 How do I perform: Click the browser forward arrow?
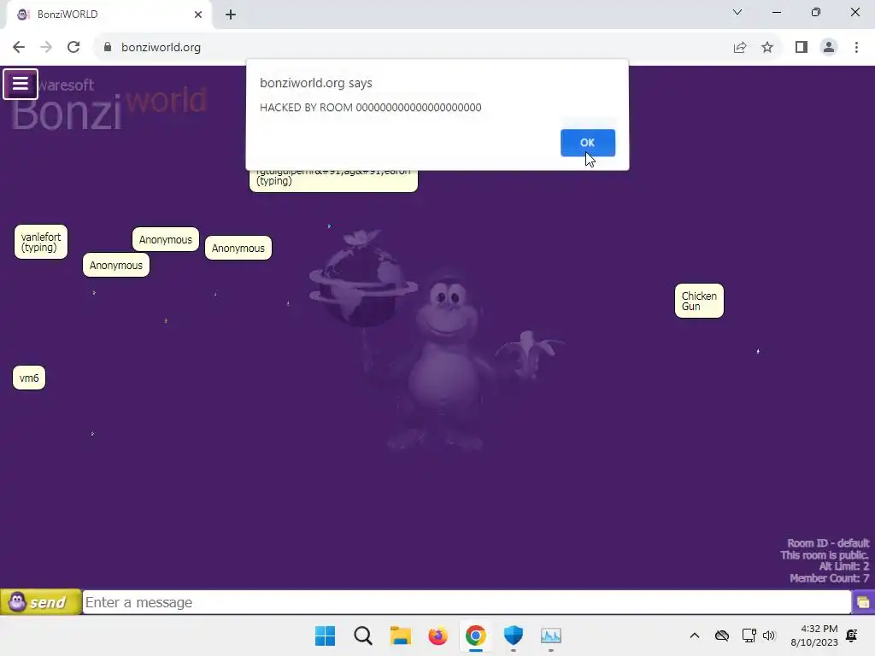tap(46, 48)
